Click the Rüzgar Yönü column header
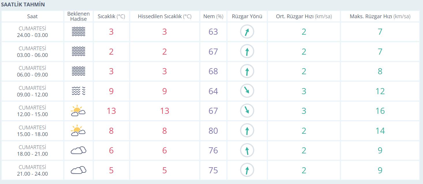Image resolution: width=423 pixels, height=184 pixels. (x=247, y=16)
